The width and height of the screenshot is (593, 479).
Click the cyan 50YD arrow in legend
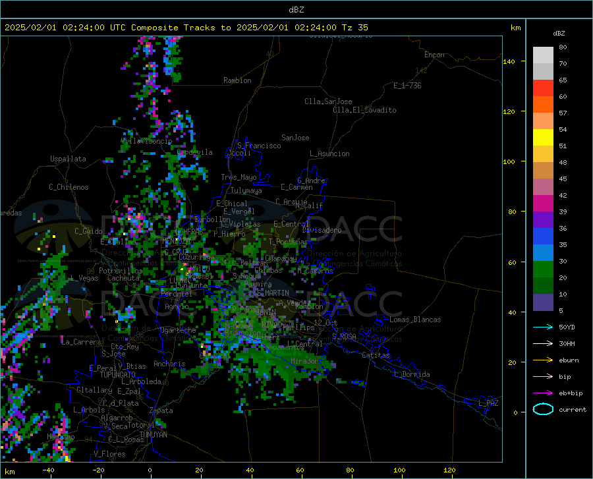[543, 327]
